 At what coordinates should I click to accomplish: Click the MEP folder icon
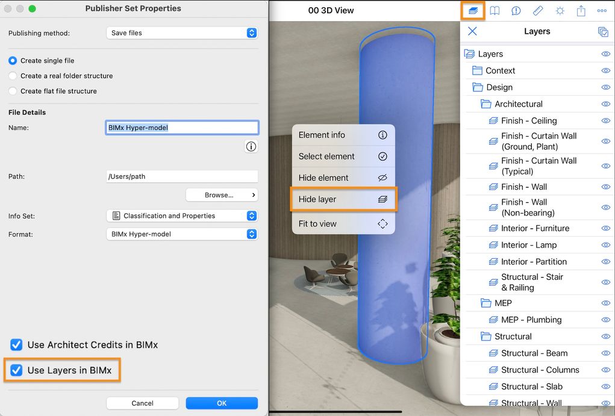pyautogui.click(x=485, y=303)
